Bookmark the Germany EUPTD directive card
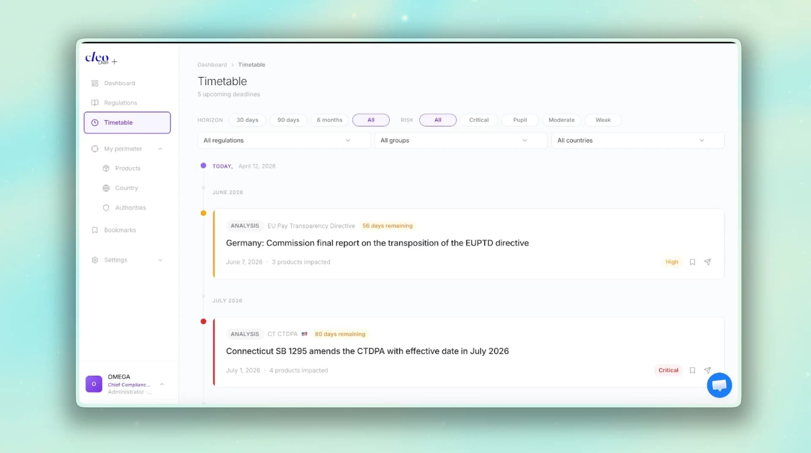 pos(692,262)
